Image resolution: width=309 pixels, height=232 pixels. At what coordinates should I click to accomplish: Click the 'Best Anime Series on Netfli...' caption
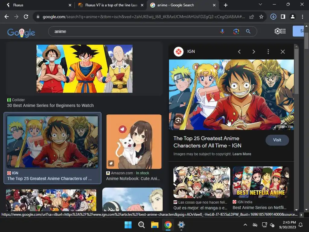pyautogui.click(x=260, y=208)
